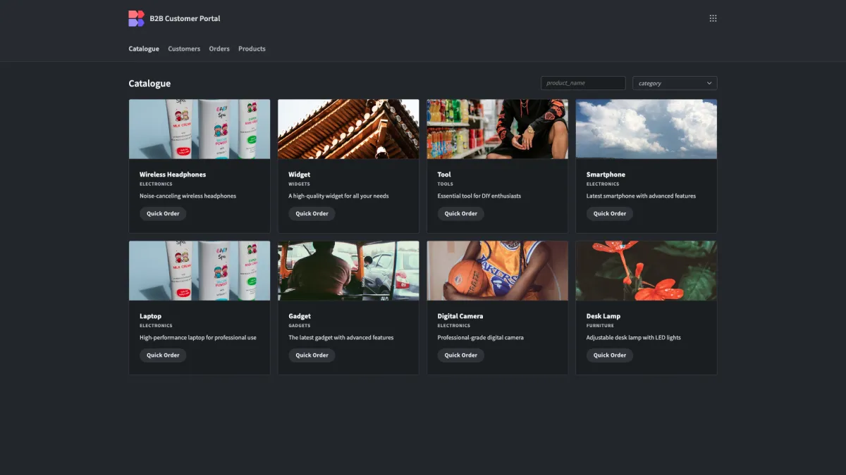
Task: Click 'Latest smartphone with advanced features' text
Action: [641, 196]
